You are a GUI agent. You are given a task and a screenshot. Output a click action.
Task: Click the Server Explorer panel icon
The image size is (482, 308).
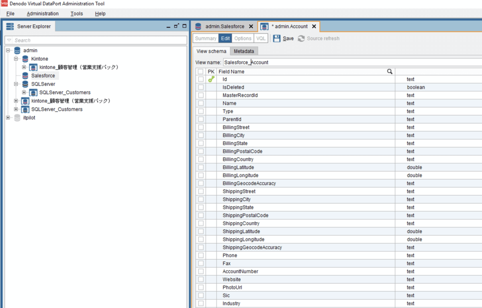(10, 26)
